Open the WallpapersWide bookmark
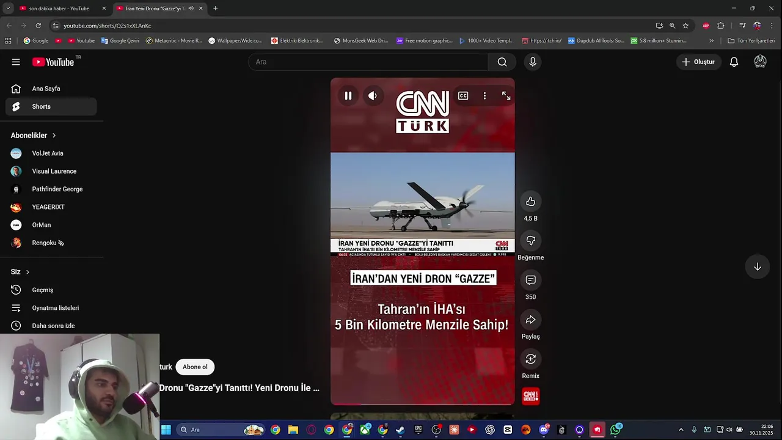Viewport: 782px width, 440px height. (235, 41)
